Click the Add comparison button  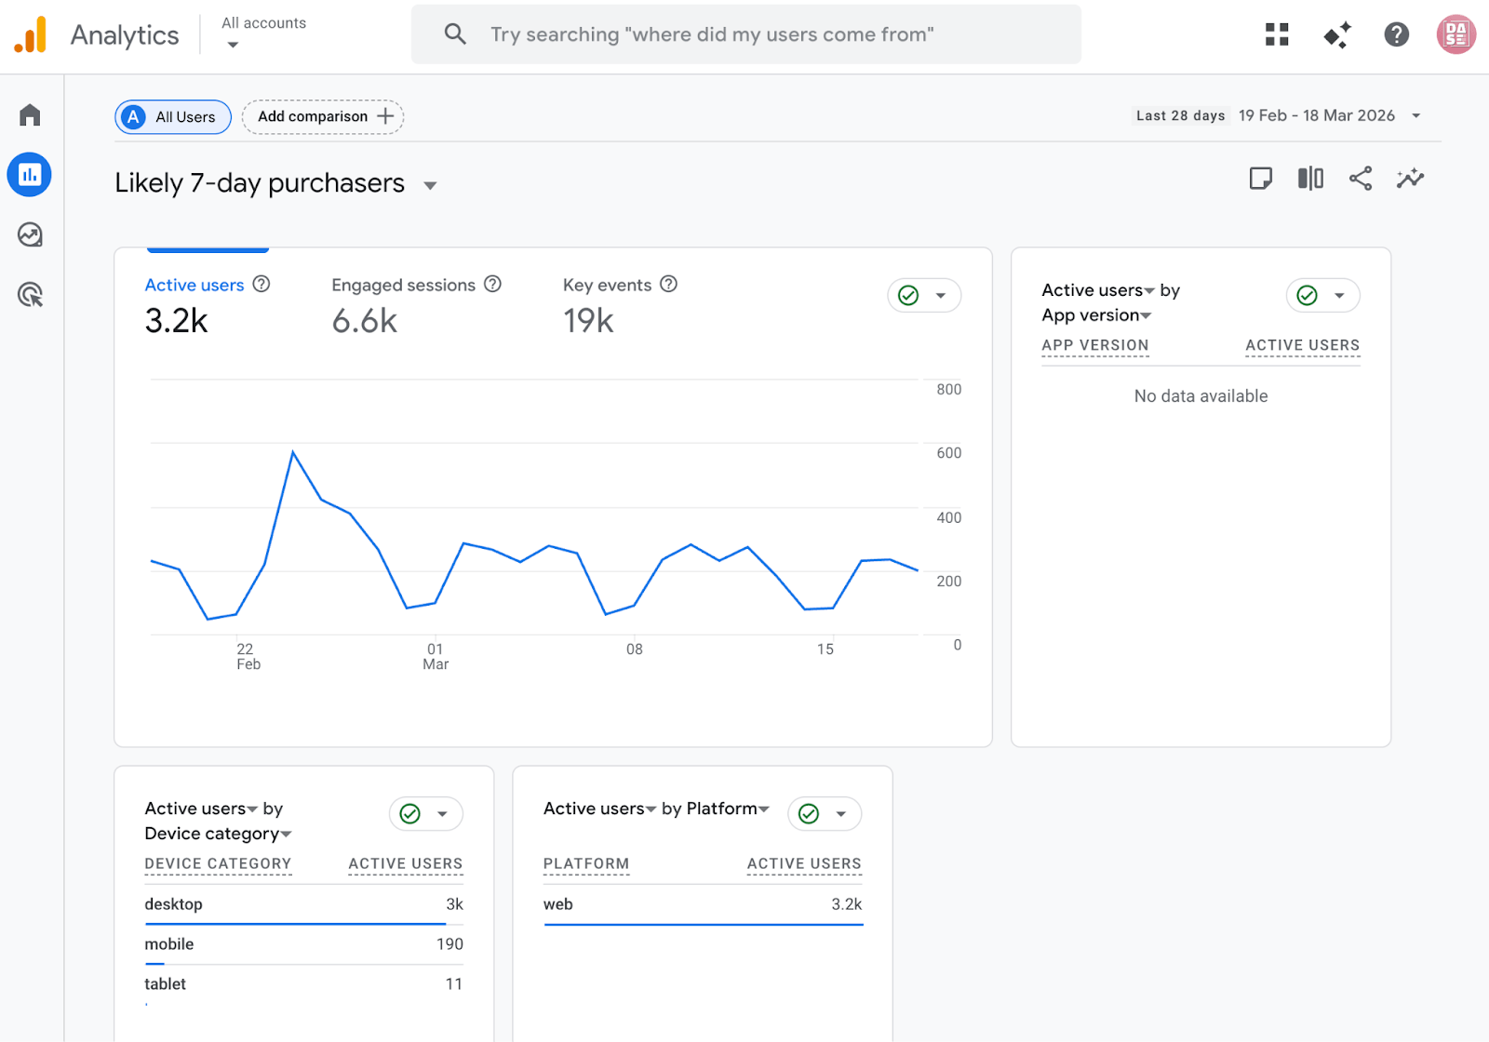point(323,117)
